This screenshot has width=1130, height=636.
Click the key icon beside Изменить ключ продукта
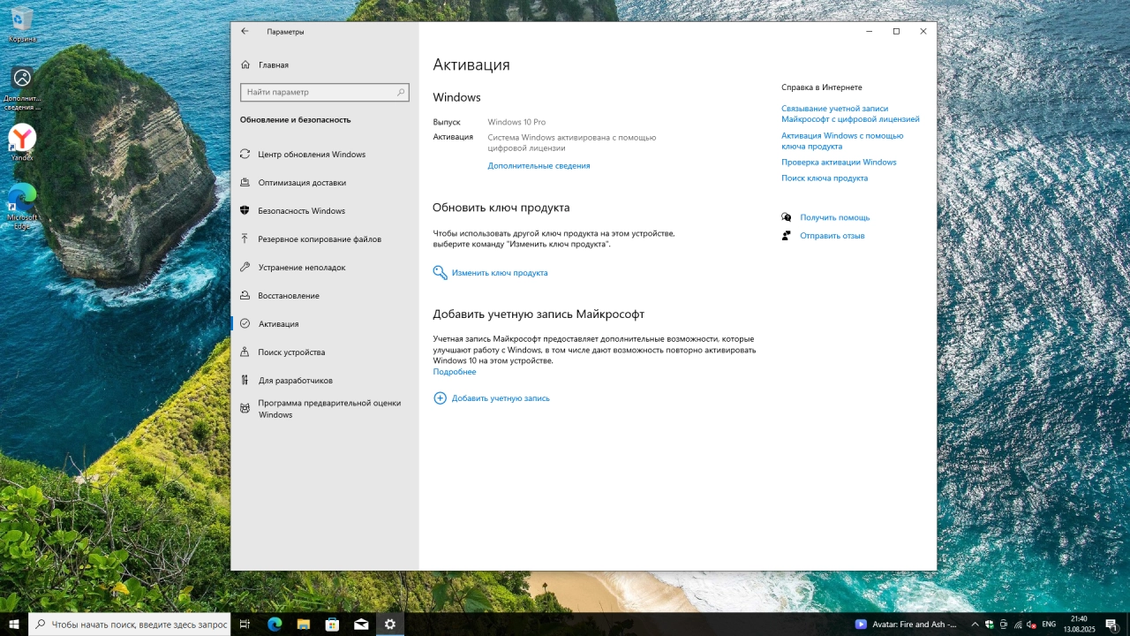coord(440,273)
